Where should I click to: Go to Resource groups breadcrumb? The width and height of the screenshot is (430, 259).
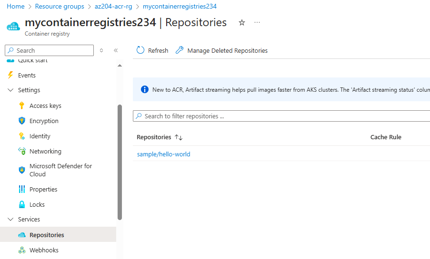click(60, 6)
